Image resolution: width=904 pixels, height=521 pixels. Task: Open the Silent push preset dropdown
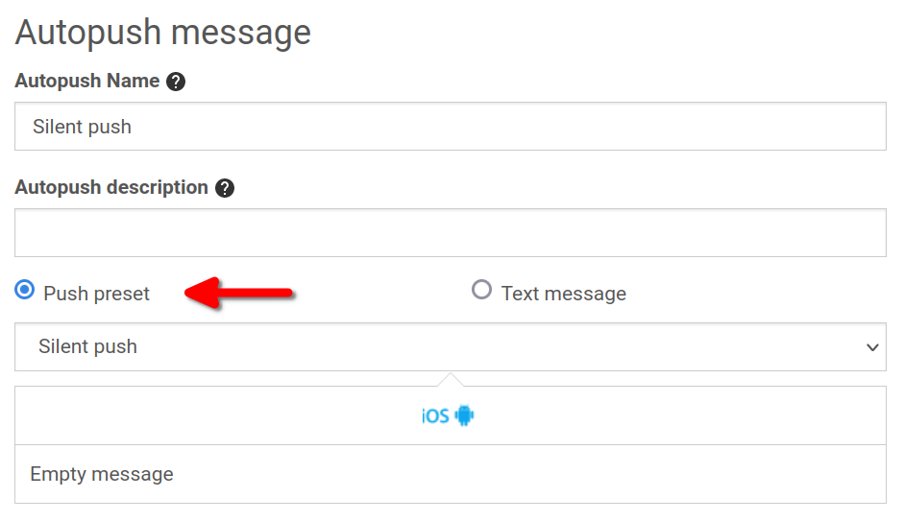[x=451, y=347]
